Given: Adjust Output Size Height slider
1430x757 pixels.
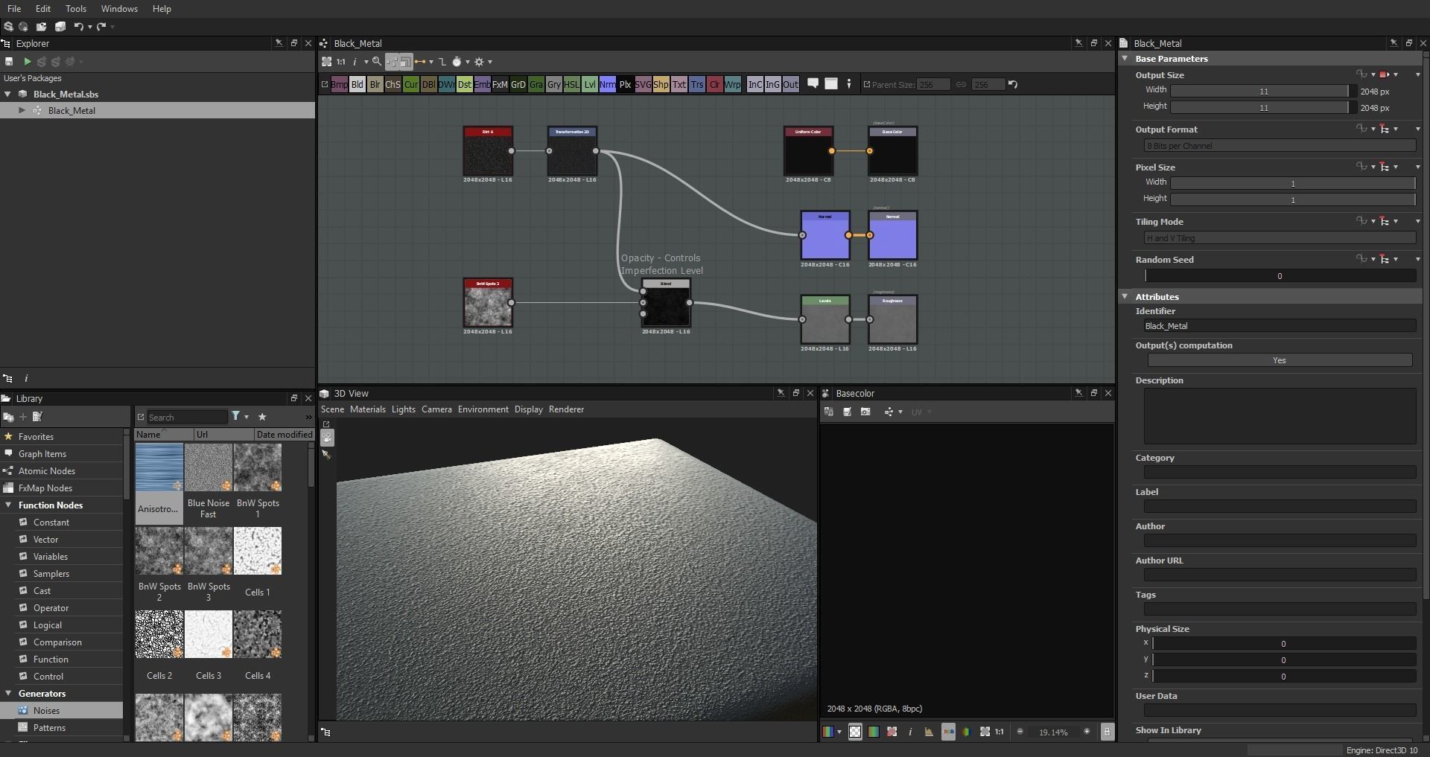Looking at the screenshot, I should click(1263, 108).
